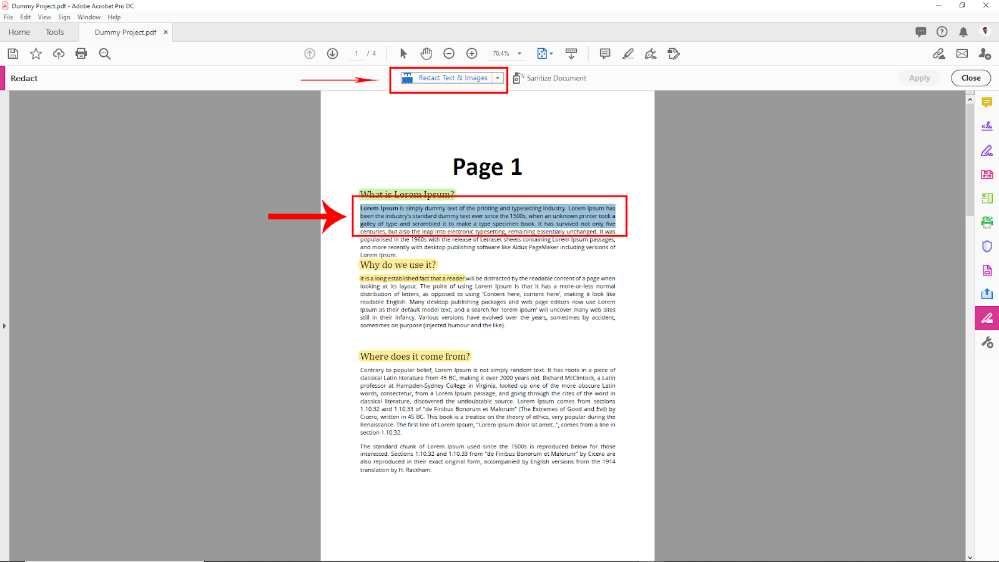The width and height of the screenshot is (999, 562).
Task: Open the File menu
Action: point(8,17)
